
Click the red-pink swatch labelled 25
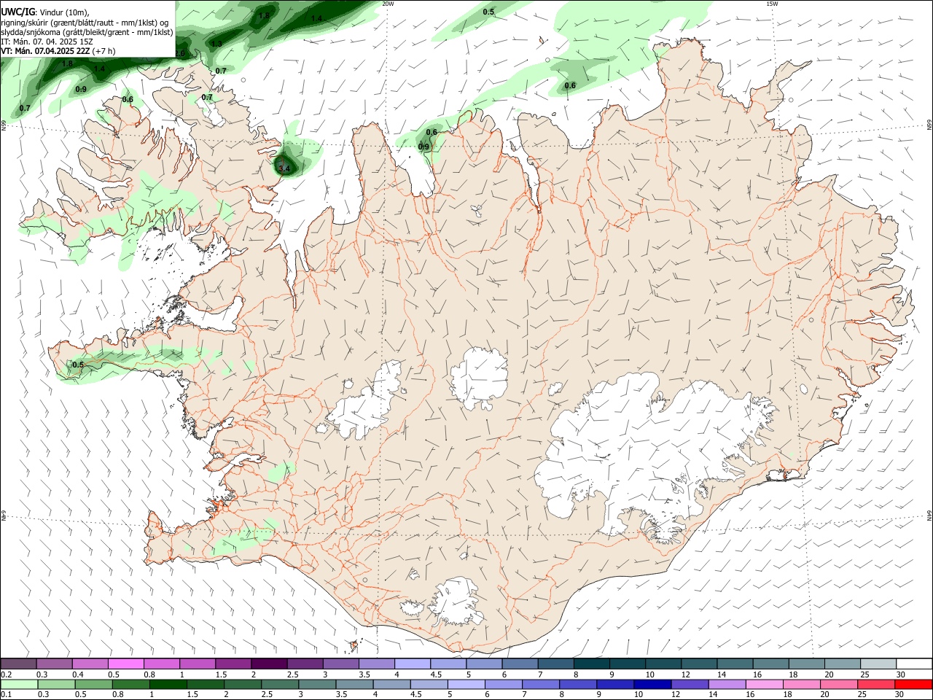click(876, 685)
